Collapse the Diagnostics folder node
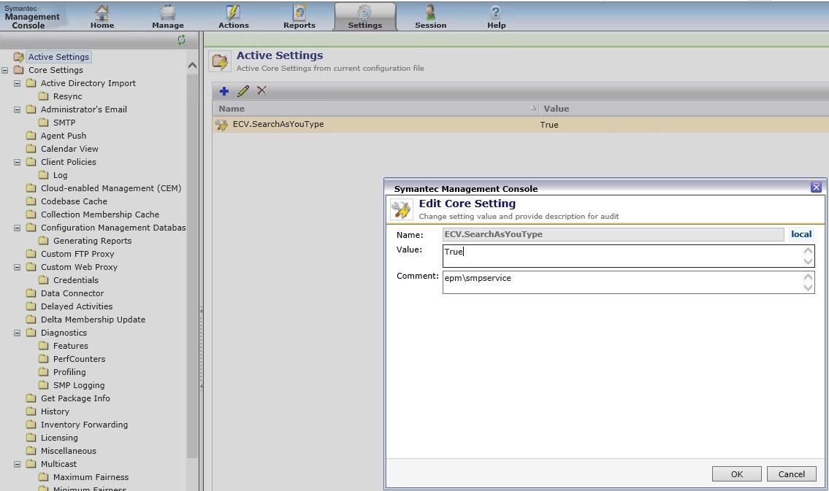Screen dimensions: 829x491 18,333
